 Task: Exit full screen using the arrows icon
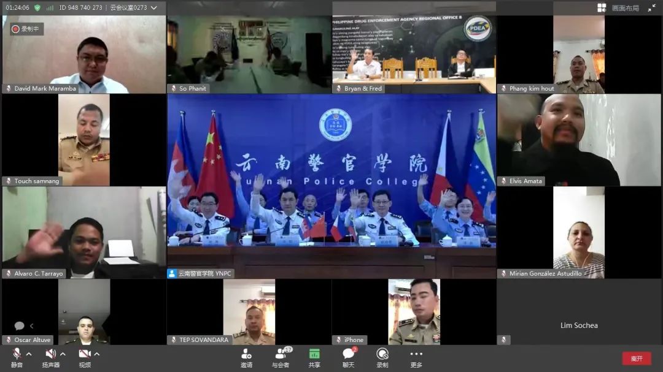point(651,8)
